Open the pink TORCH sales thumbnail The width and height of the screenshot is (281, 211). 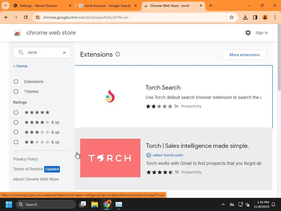tap(110, 158)
